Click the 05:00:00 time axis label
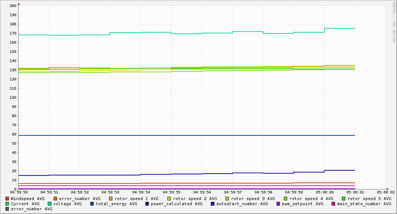Viewport: 397px width, 214px height. (325, 192)
